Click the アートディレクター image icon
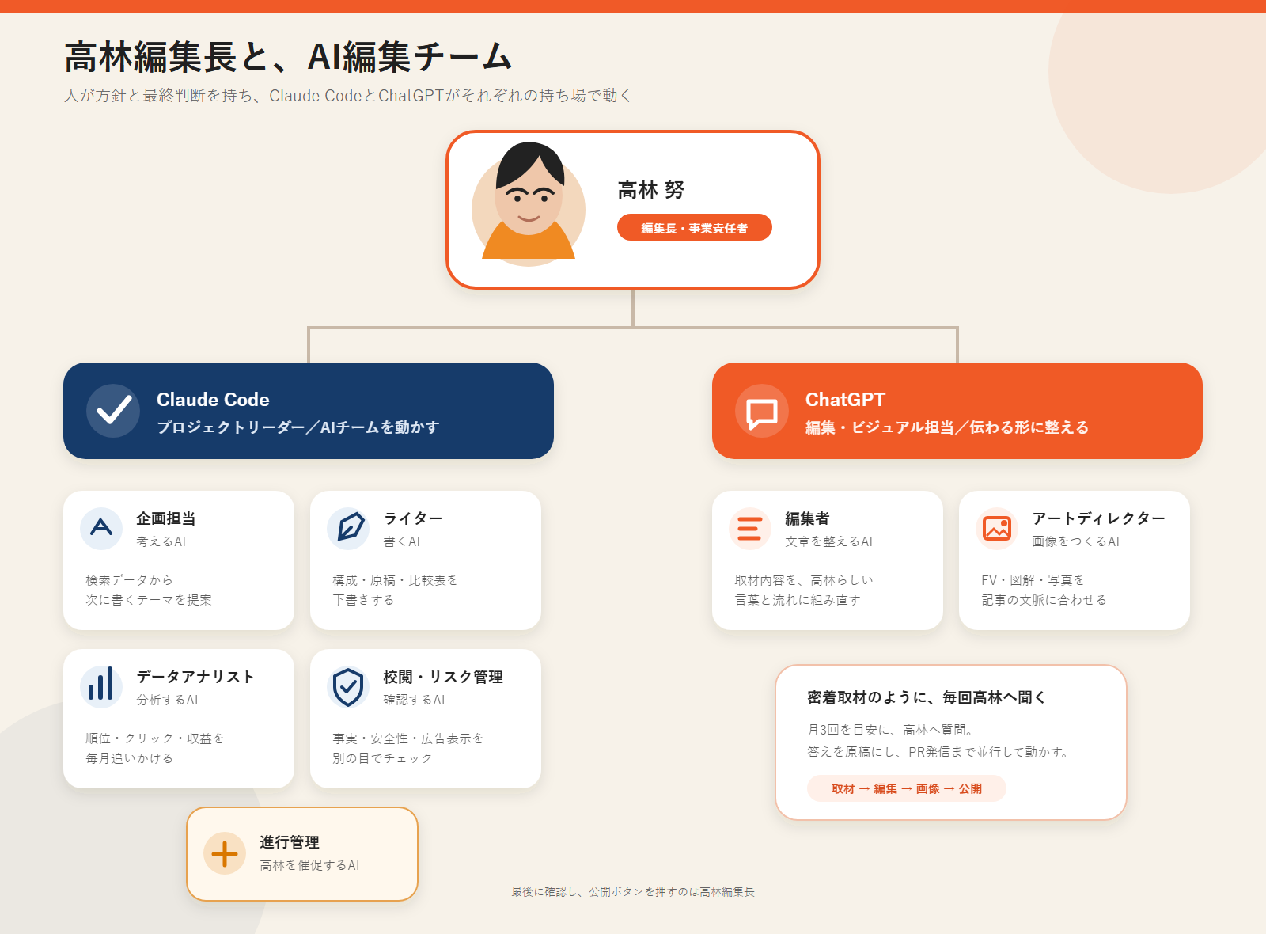The width and height of the screenshot is (1266, 934). [x=997, y=528]
